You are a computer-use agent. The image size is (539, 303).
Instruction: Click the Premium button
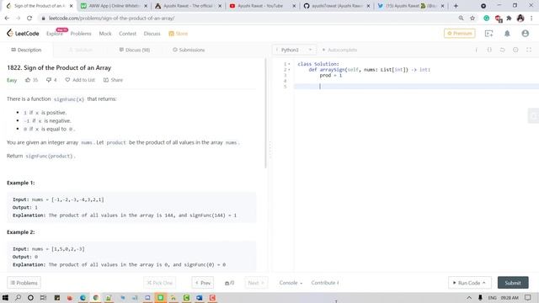[x=460, y=34]
